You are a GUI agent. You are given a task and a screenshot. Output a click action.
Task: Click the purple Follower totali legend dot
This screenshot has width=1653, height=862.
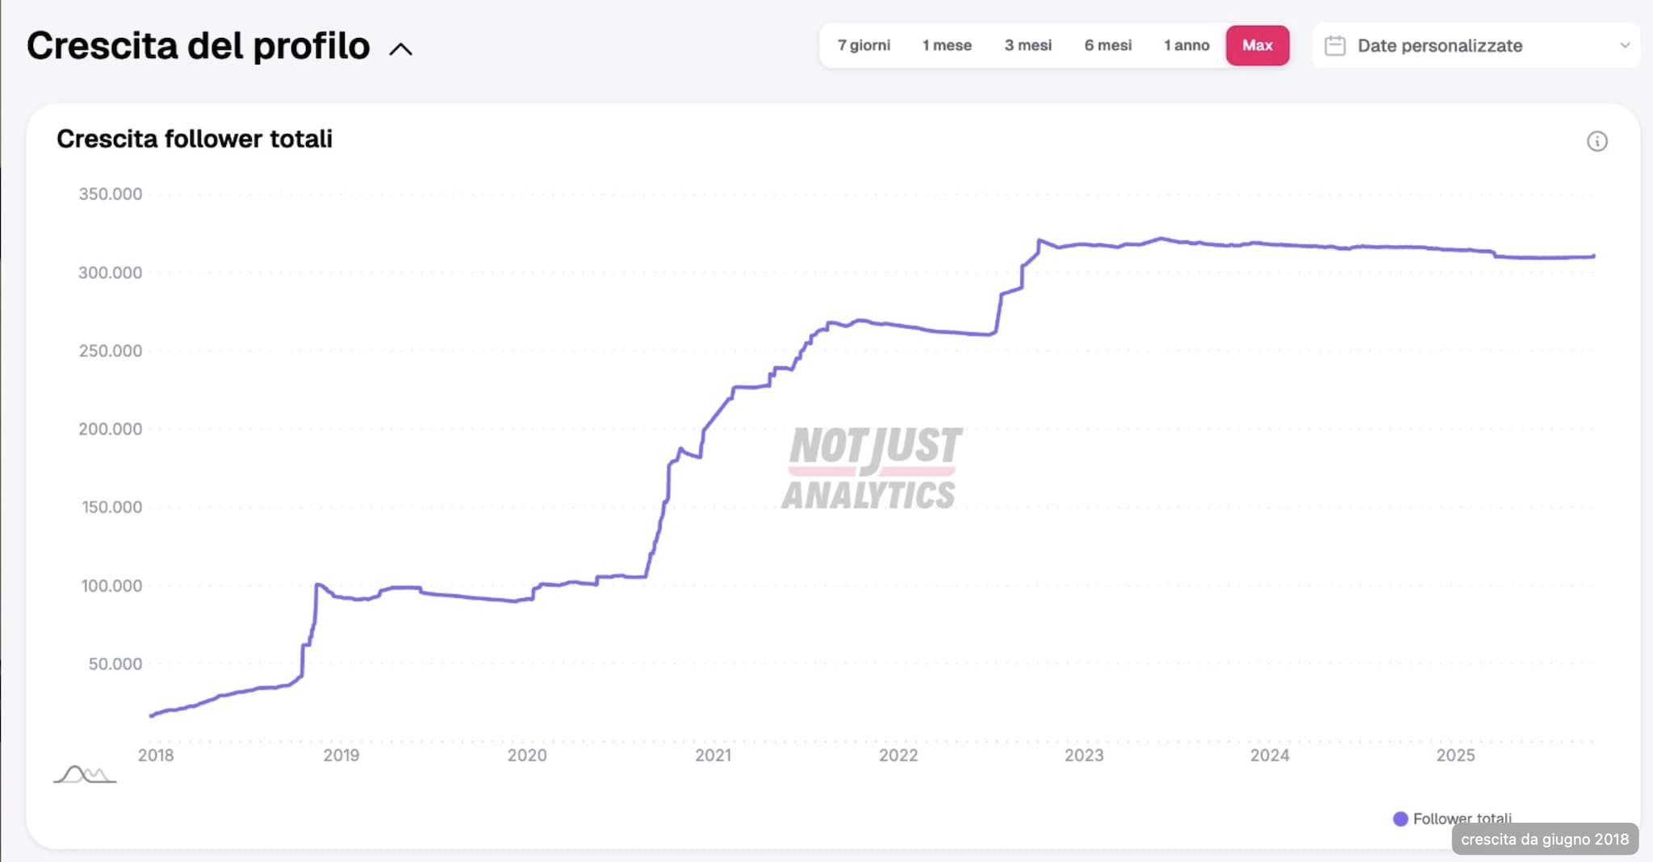(1402, 819)
